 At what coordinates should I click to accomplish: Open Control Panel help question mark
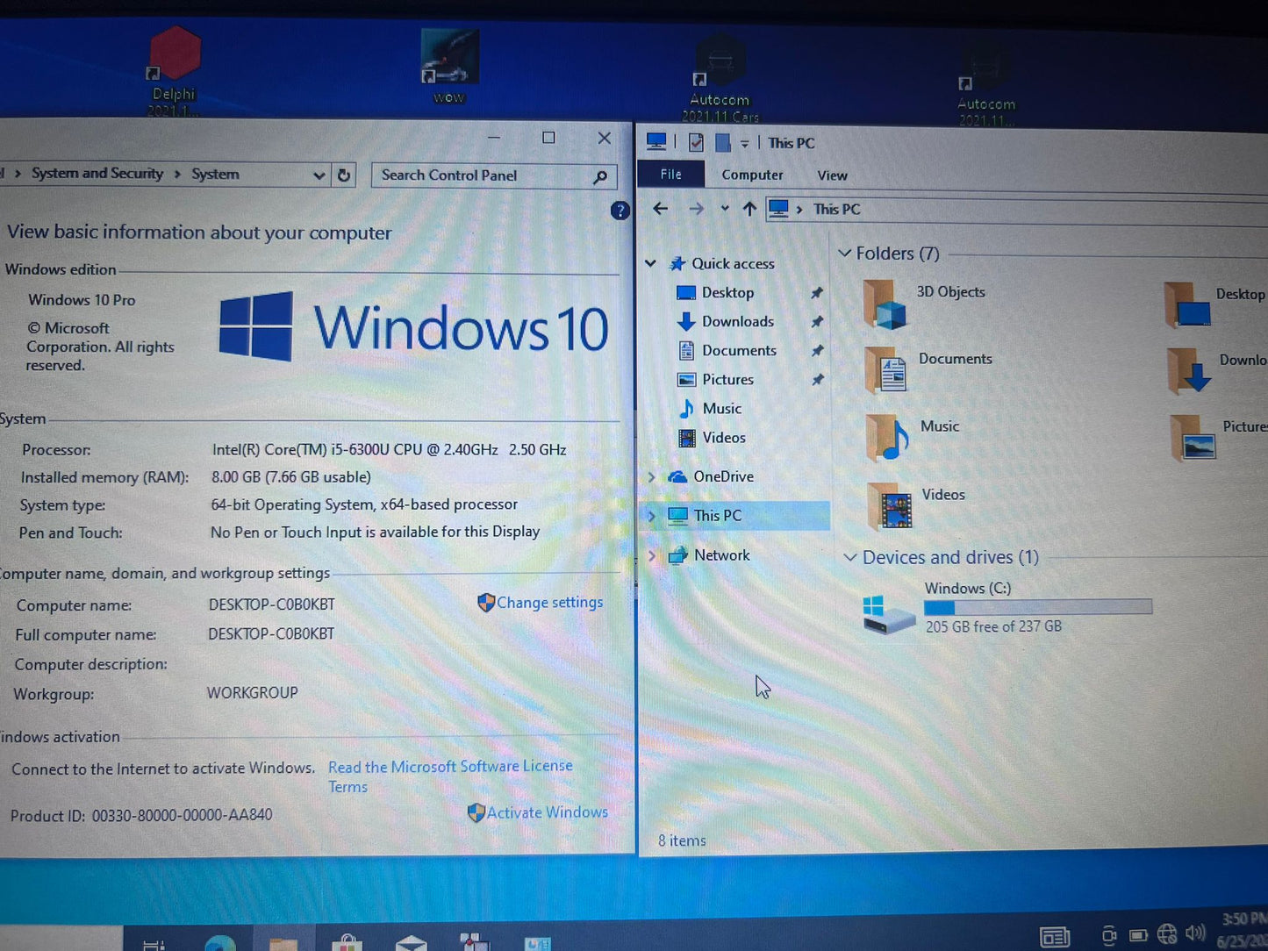click(x=620, y=211)
